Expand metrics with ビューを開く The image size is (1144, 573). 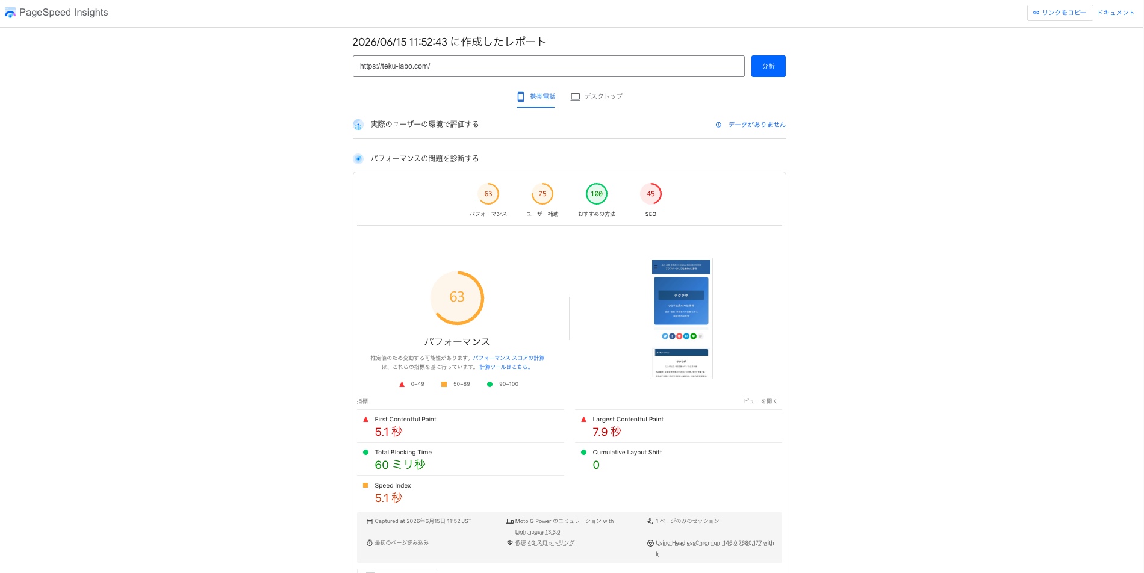pyautogui.click(x=760, y=401)
